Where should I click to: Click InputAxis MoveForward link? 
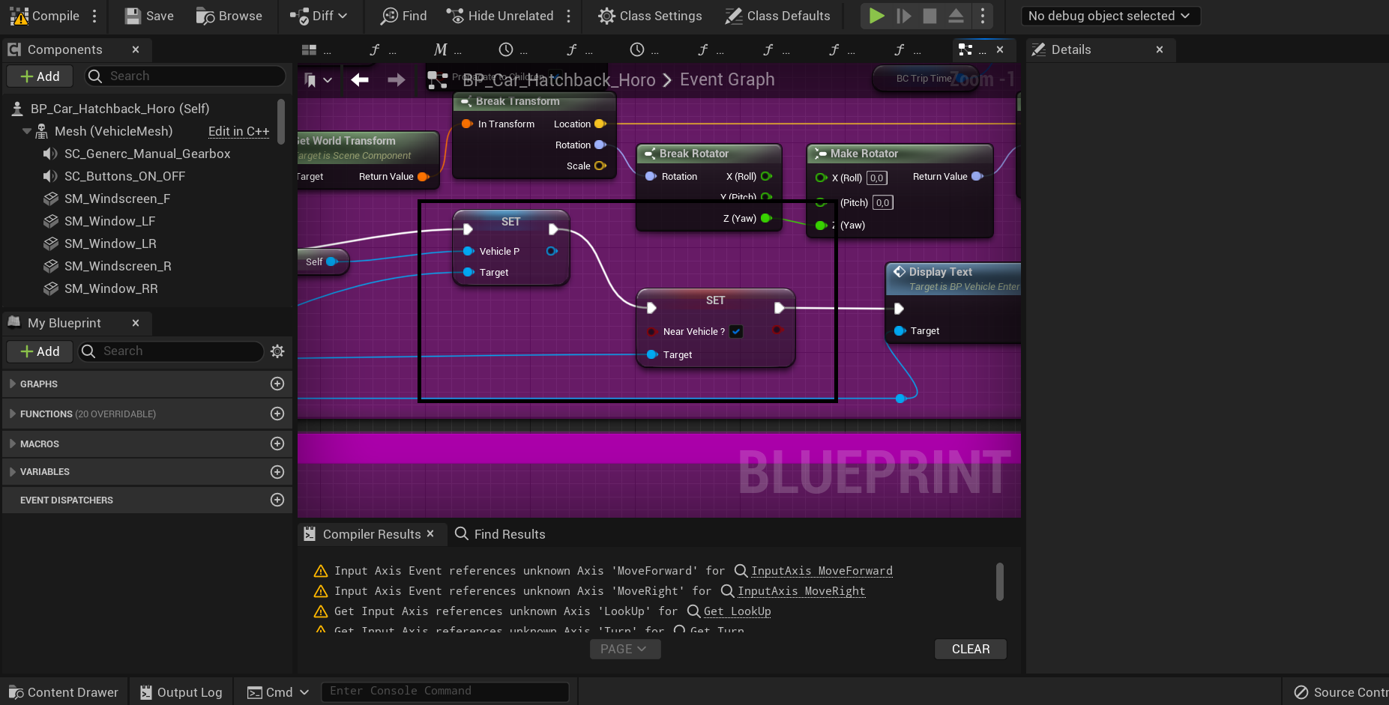click(x=822, y=571)
